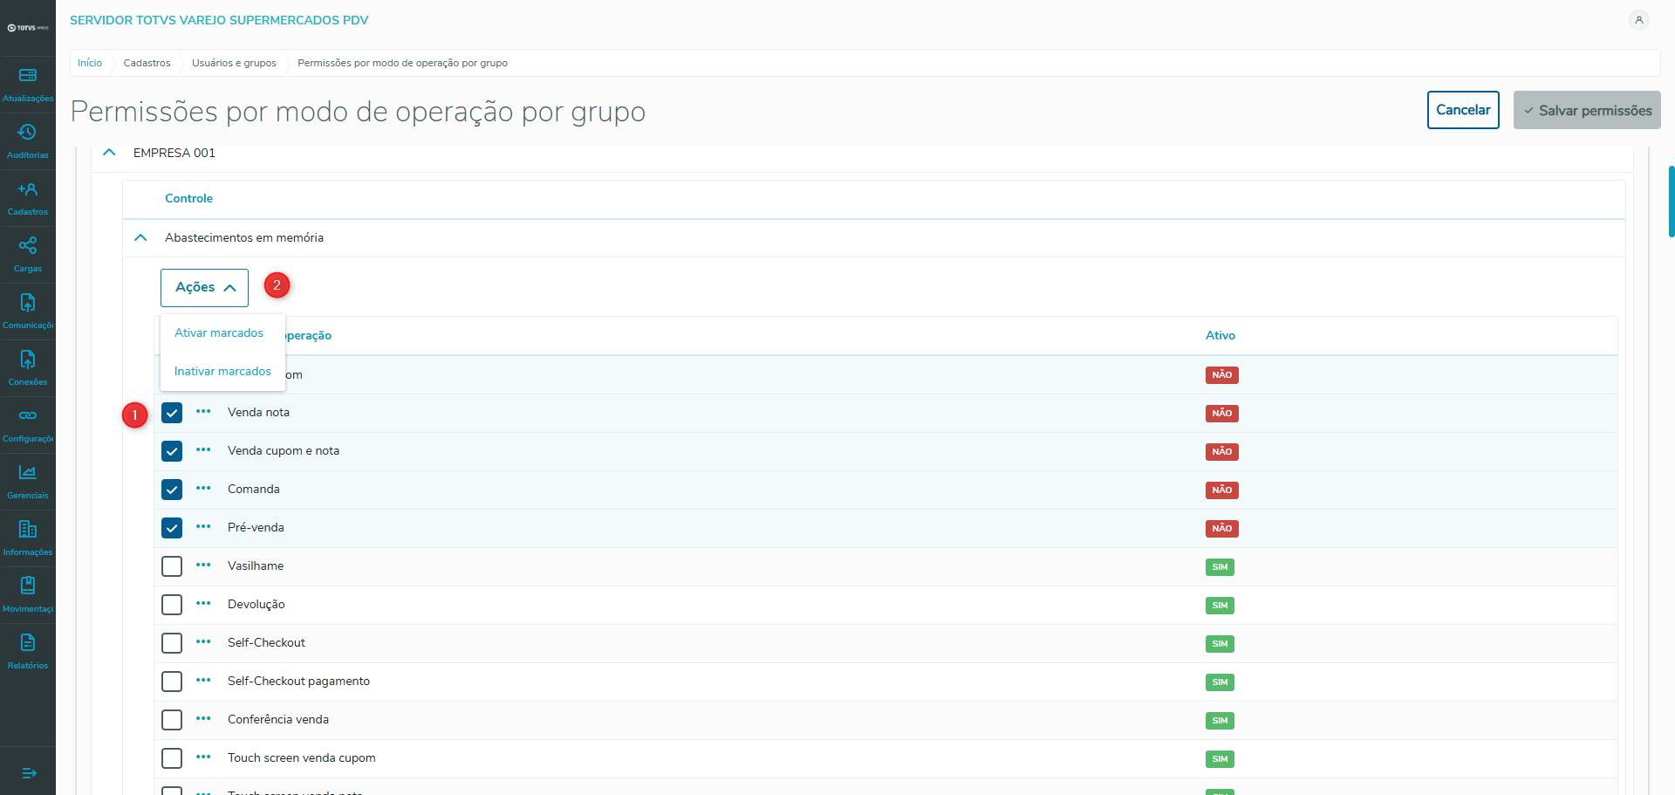Collapse the EMPRESA 001 section
The image size is (1675, 795).
click(109, 153)
